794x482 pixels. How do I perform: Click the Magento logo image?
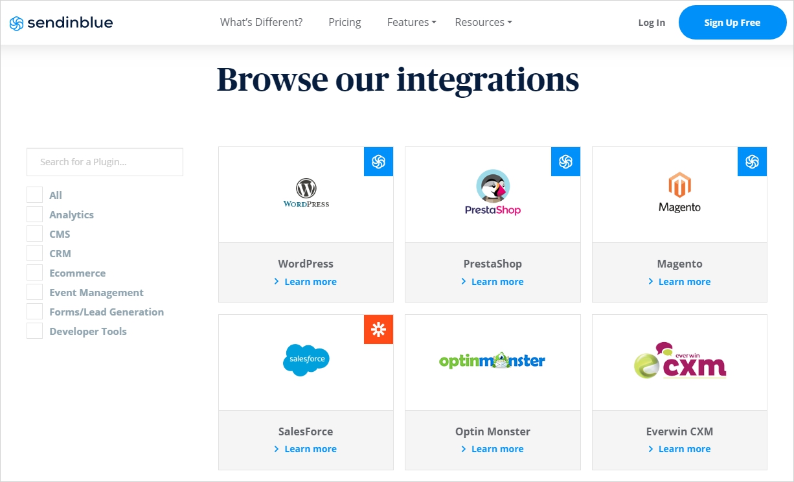pos(679,193)
